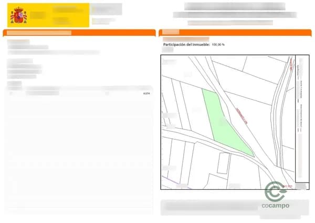The height and width of the screenshot is (223, 315).
Task: Click the right orange section header bar
Action: [235, 33]
